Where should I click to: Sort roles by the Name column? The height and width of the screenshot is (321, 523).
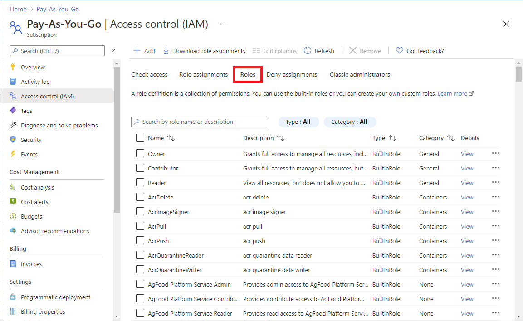pyautogui.click(x=157, y=138)
